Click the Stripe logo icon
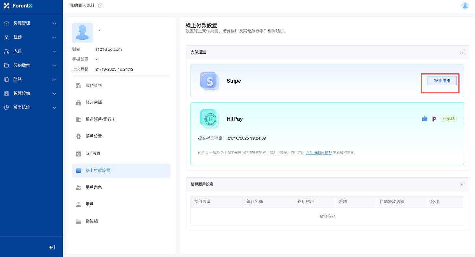This screenshot has width=475, height=257. click(209, 81)
